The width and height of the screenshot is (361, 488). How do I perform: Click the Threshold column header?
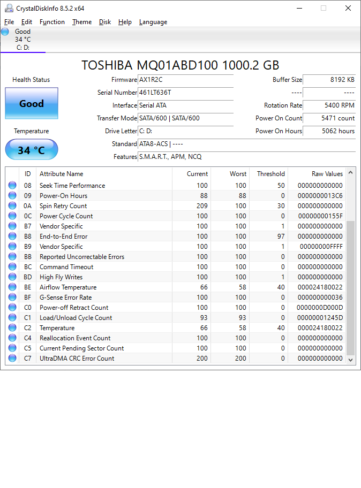pos(268,174)
